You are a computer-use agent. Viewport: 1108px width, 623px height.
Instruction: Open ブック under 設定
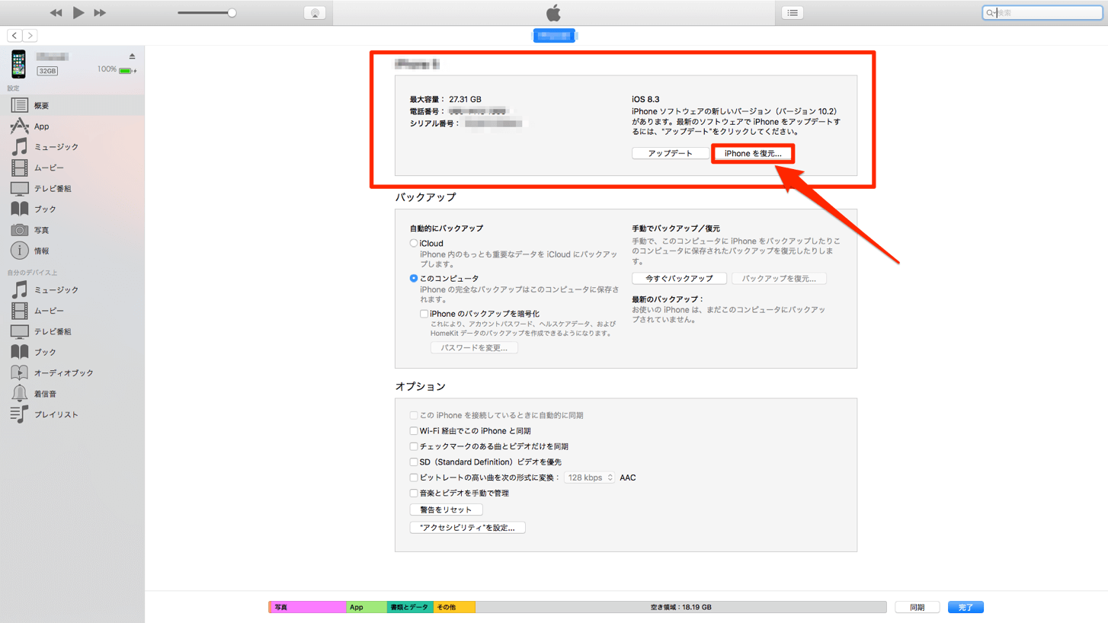72,209
